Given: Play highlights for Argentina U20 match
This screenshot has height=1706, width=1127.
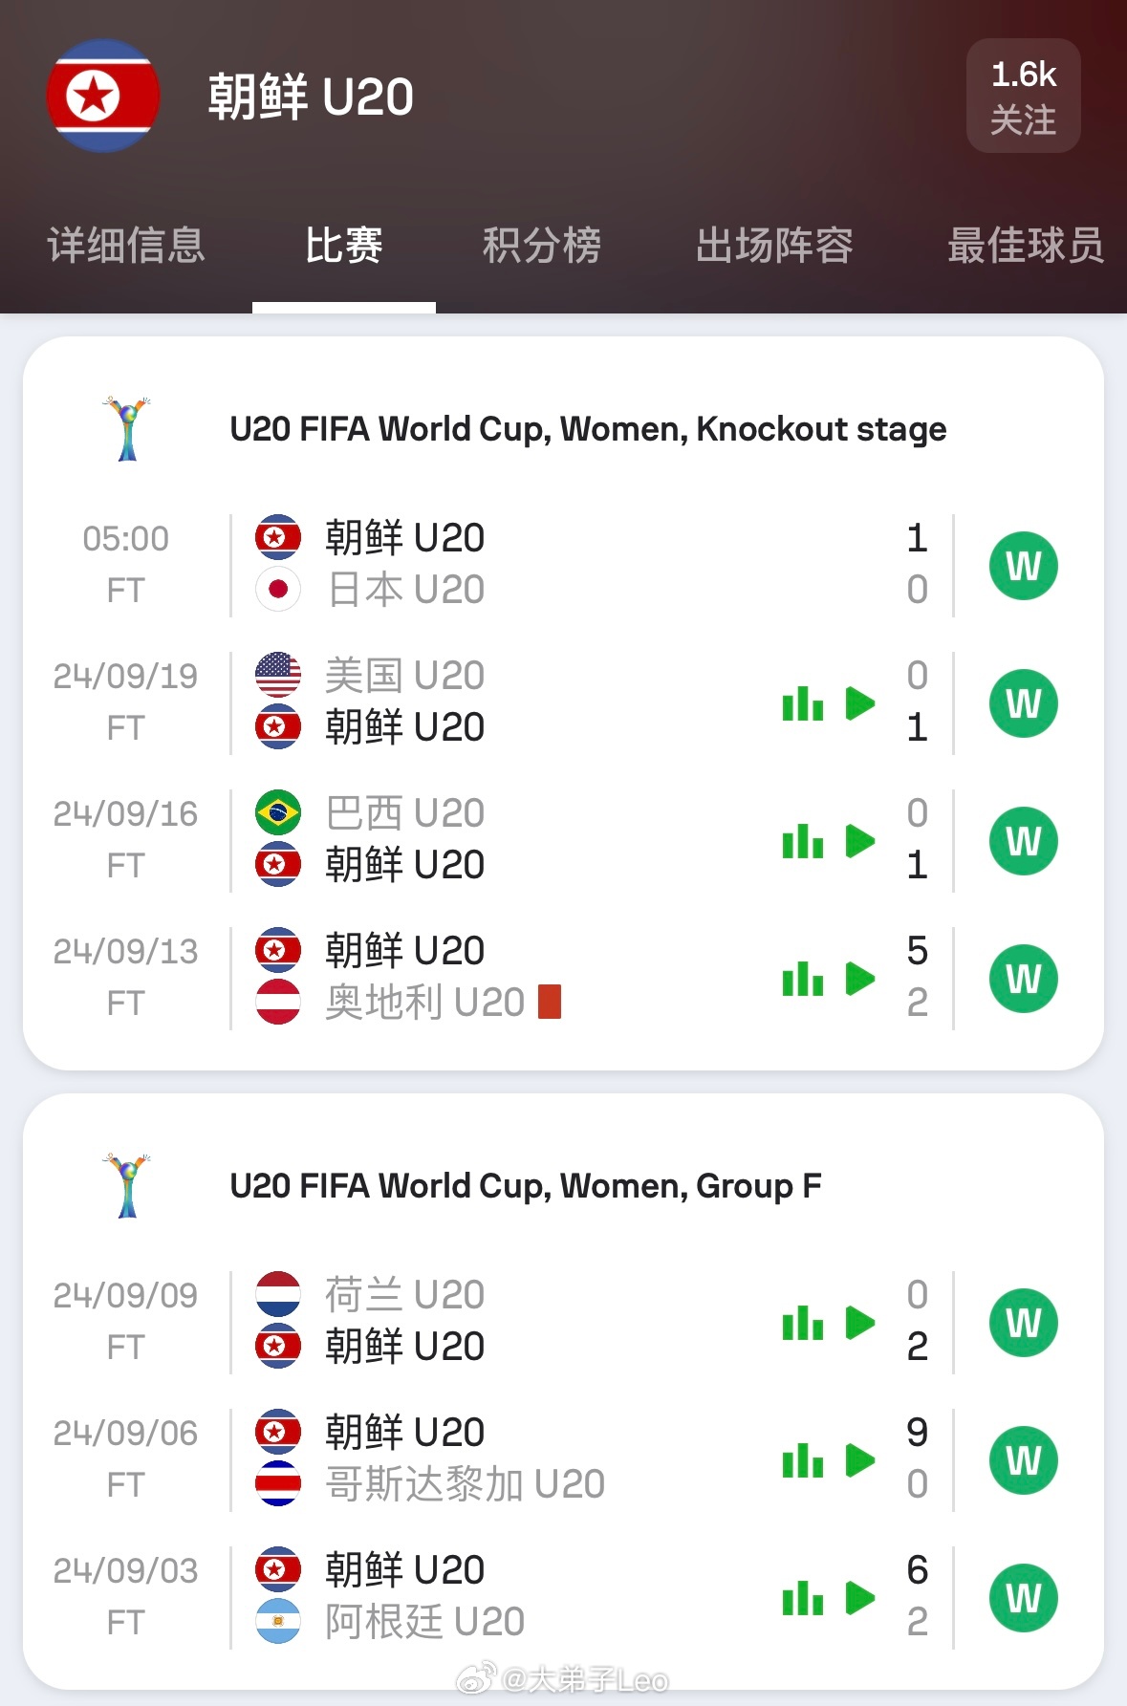Looking at the screenshot, I should click(x=860, y=1598).
